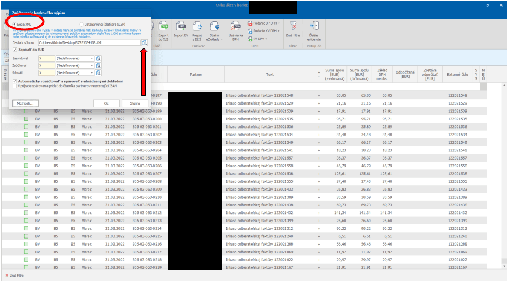This screenshot has width=508, height=281.
Task: Check the row B05-03-063-0200 checkbox
Action: 26,119
